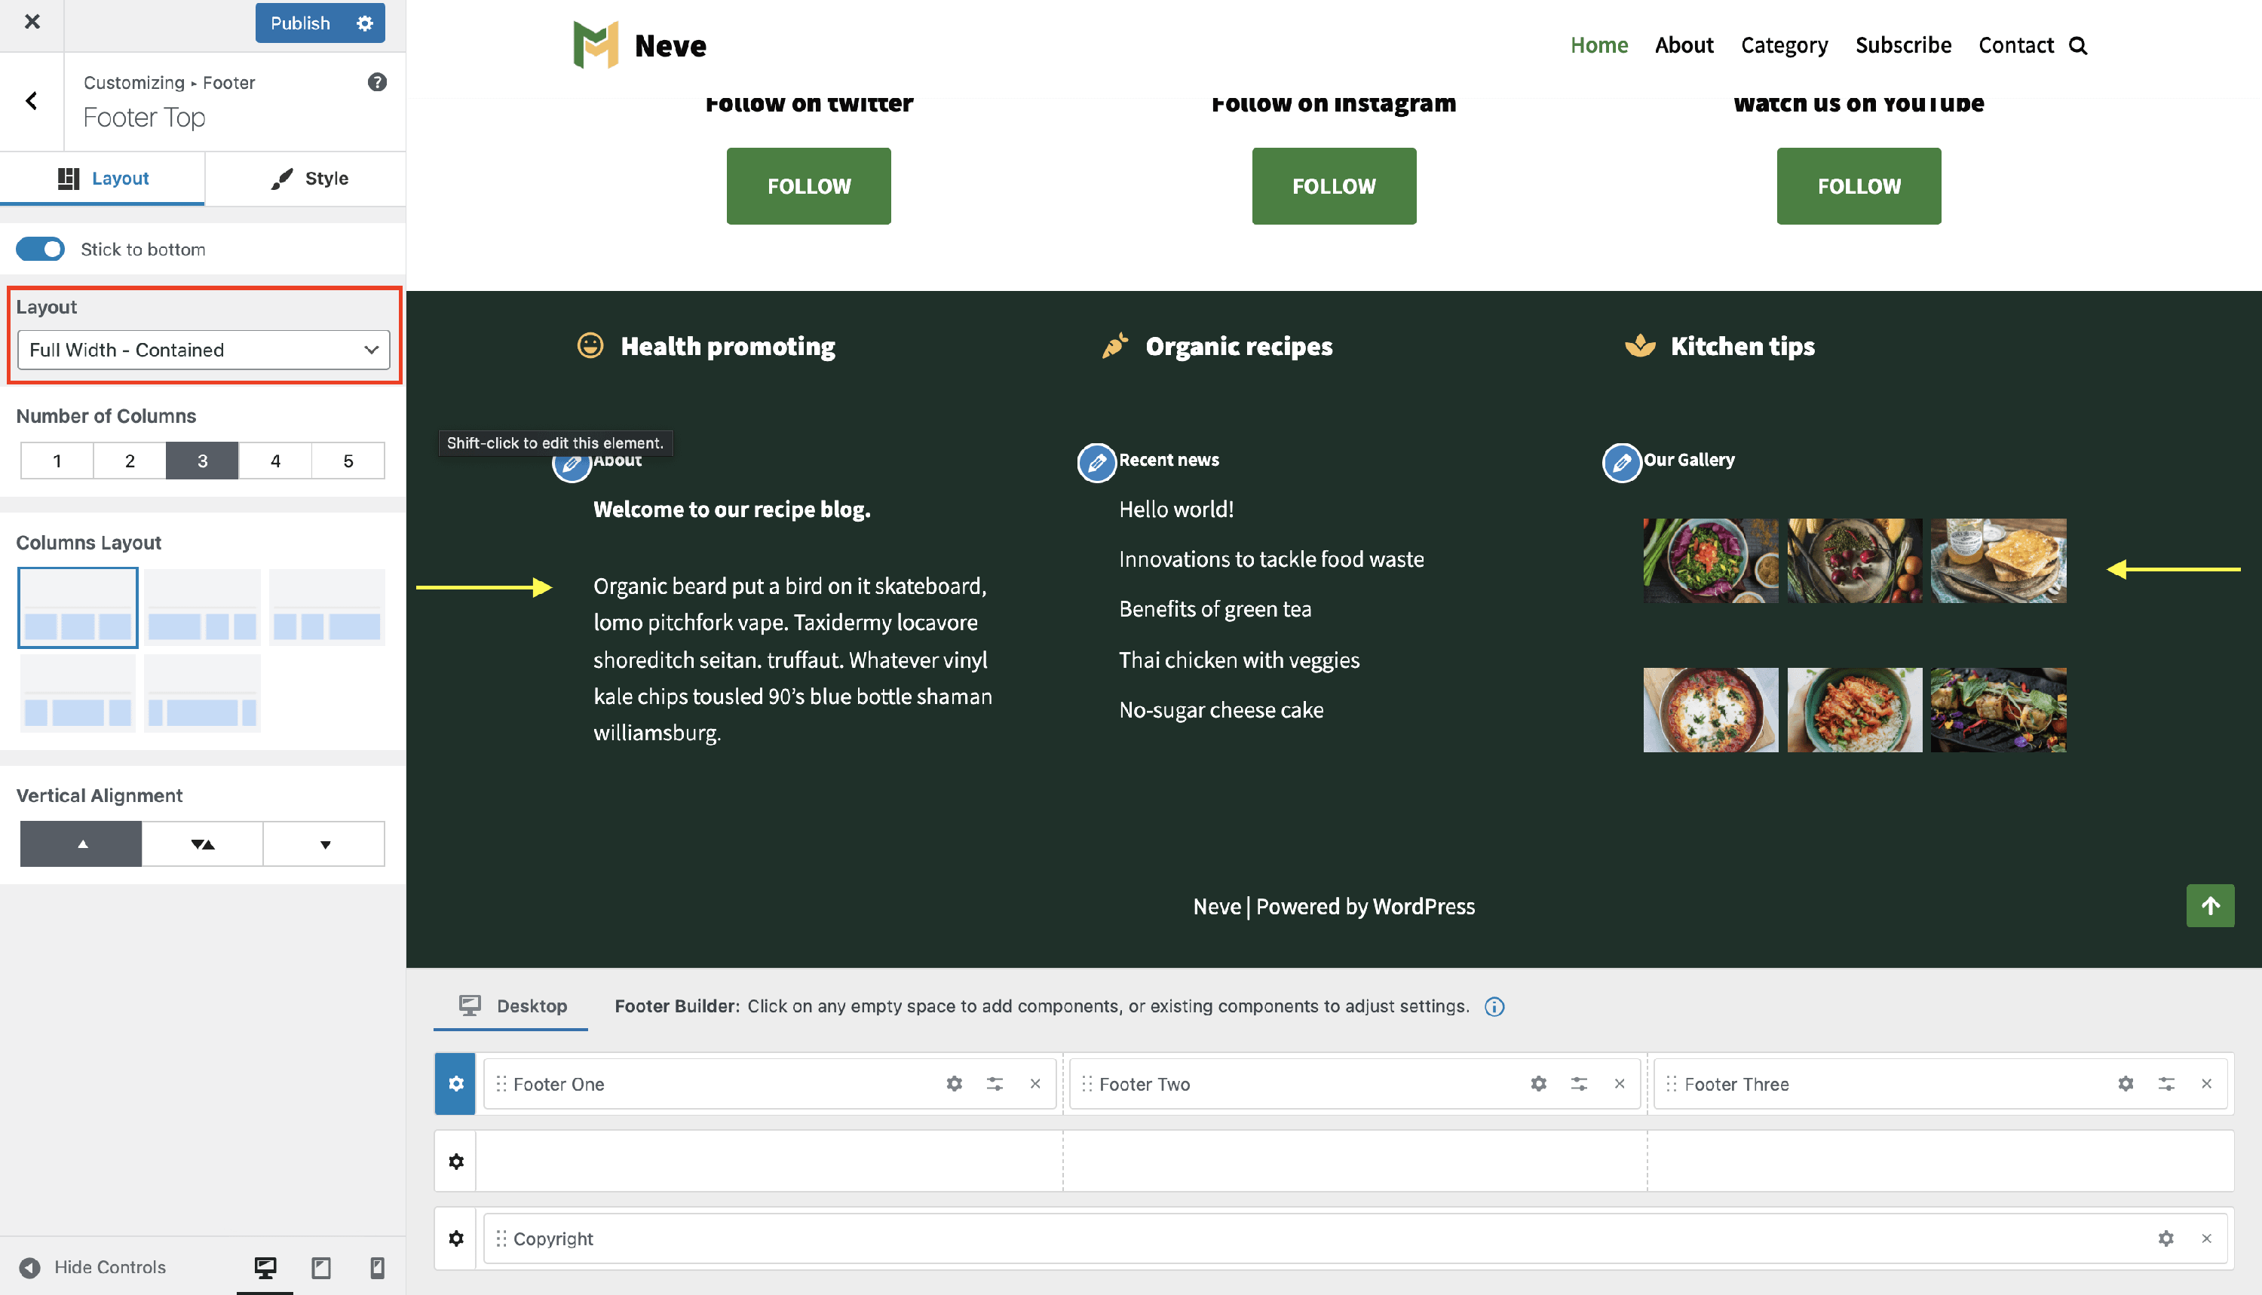Click the scroll to top arrow button
Screen dimensions: 2262x1295
(x=2209, y=905)
